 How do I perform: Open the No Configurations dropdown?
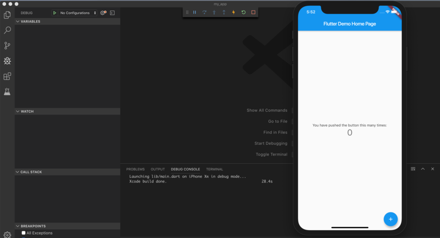click(x=78, y=13)
